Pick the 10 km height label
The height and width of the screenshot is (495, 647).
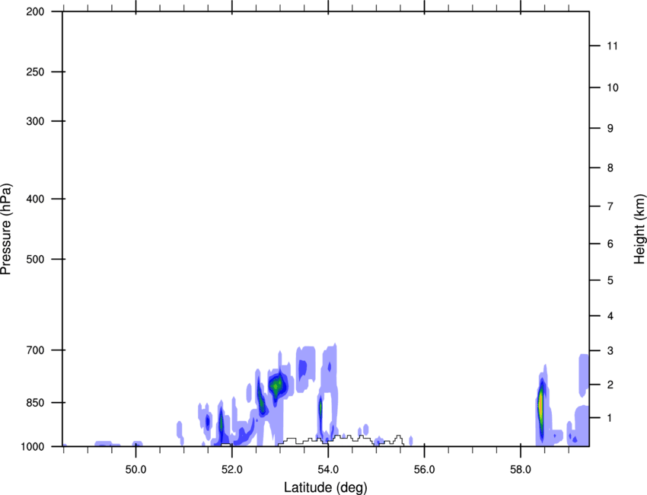(613, 88)
